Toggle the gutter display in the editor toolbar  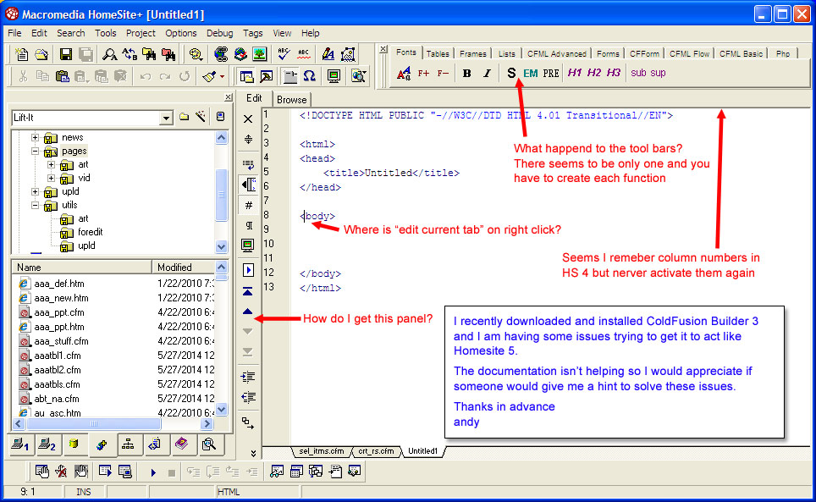pyautogui.click(x=248, y=185)
